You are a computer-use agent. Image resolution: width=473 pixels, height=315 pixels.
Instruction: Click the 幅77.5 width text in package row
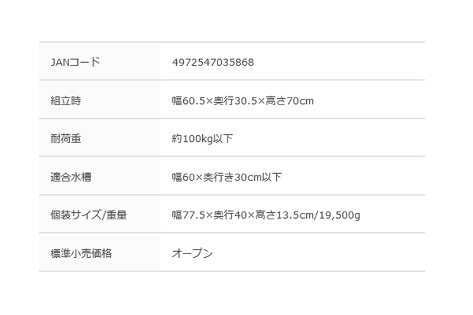(189, 215)
